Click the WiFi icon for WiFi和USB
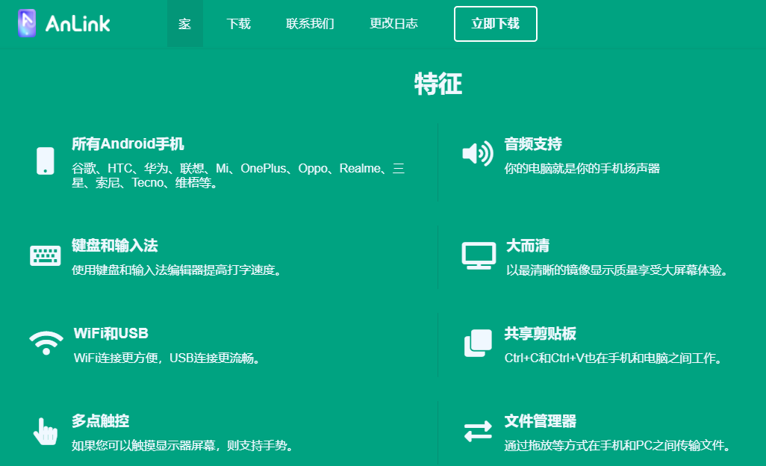This screenshot has width=766, height=466. click(45, 342)
